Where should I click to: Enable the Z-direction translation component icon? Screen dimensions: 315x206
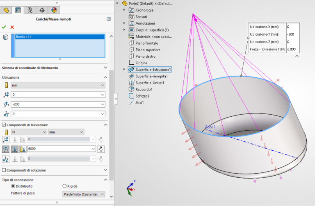coord(6,158)
